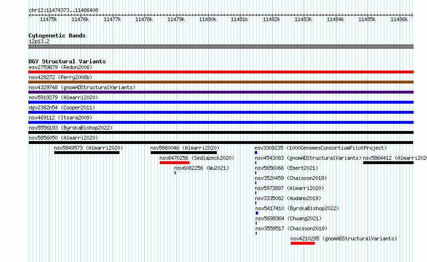The width and height of the screenshot is (427, 262).
Task: Click nsv3520459 (Chaisson2019) label
Action: coord(291,178)
